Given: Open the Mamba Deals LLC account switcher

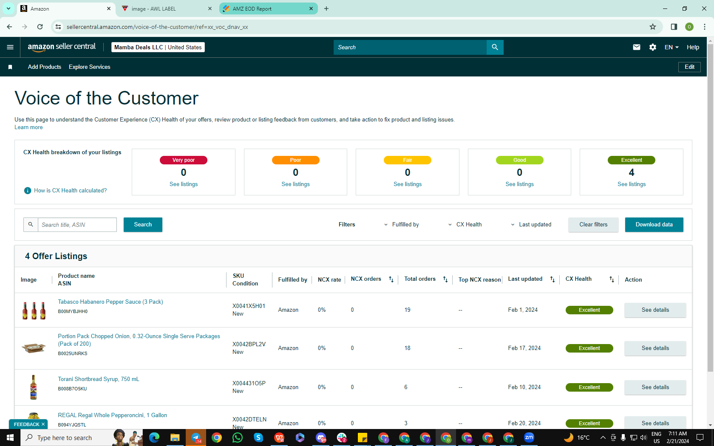Looking at the screenshot, I should coord(158,47).
